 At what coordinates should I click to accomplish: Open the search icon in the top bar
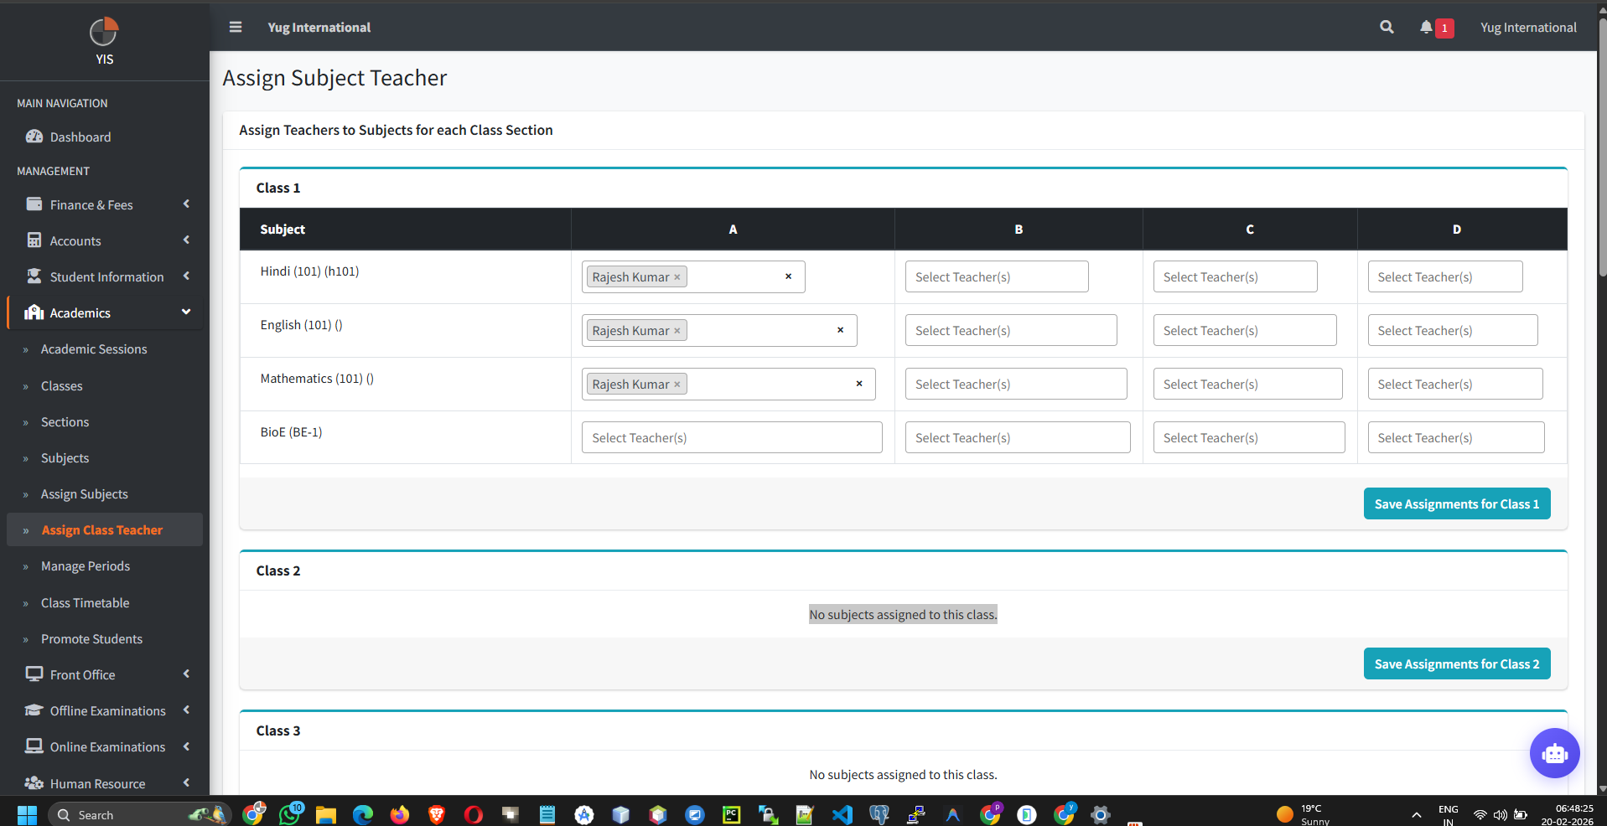1386,27
